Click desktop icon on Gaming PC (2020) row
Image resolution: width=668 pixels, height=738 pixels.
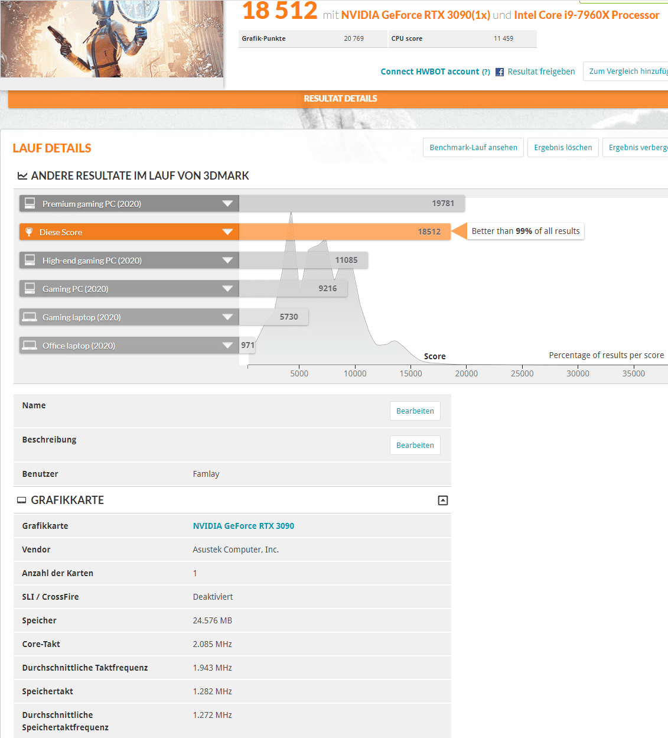tap(30, 288)
